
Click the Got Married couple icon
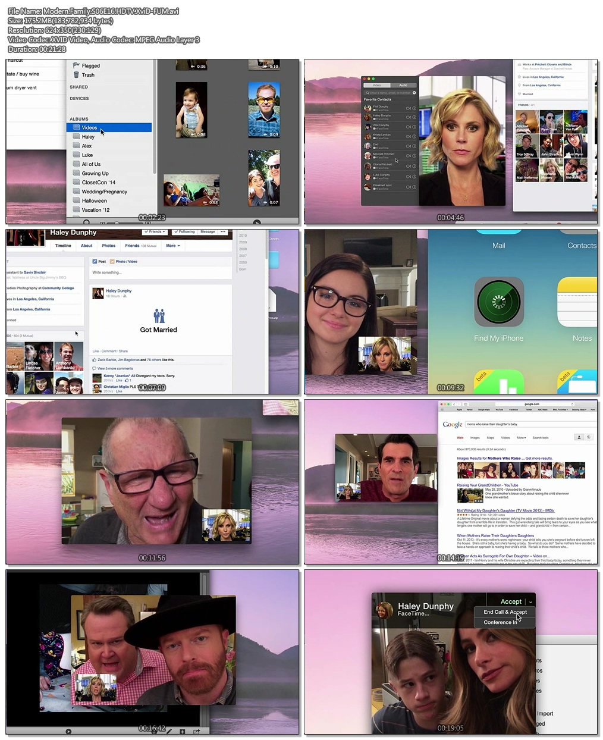[159, 315]
